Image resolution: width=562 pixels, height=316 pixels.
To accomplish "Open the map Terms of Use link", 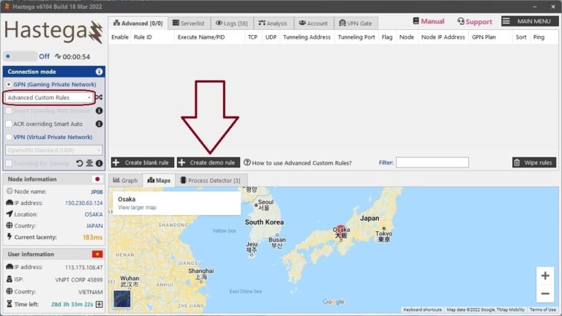I will coord(543,309).
